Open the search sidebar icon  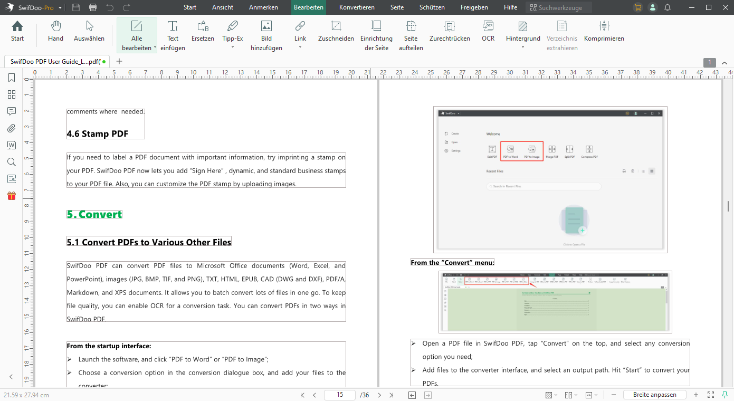[x=12, y=162]
